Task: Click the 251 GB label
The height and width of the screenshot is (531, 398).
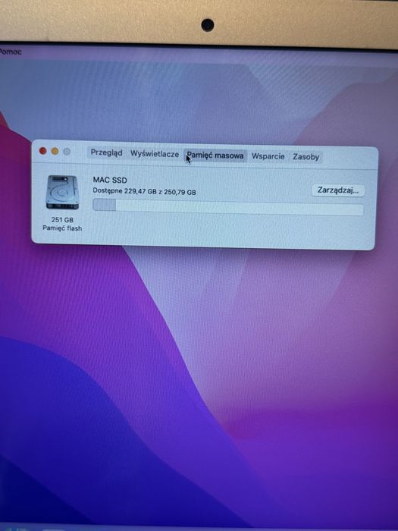Action: pyautogui.click(x=62, y=220)
